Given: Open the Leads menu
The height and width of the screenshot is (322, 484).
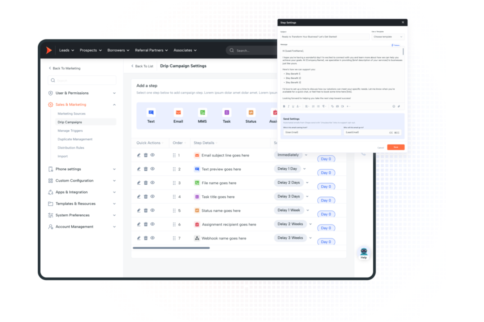Looking at the screenshot, I should [x=66, y=50].
